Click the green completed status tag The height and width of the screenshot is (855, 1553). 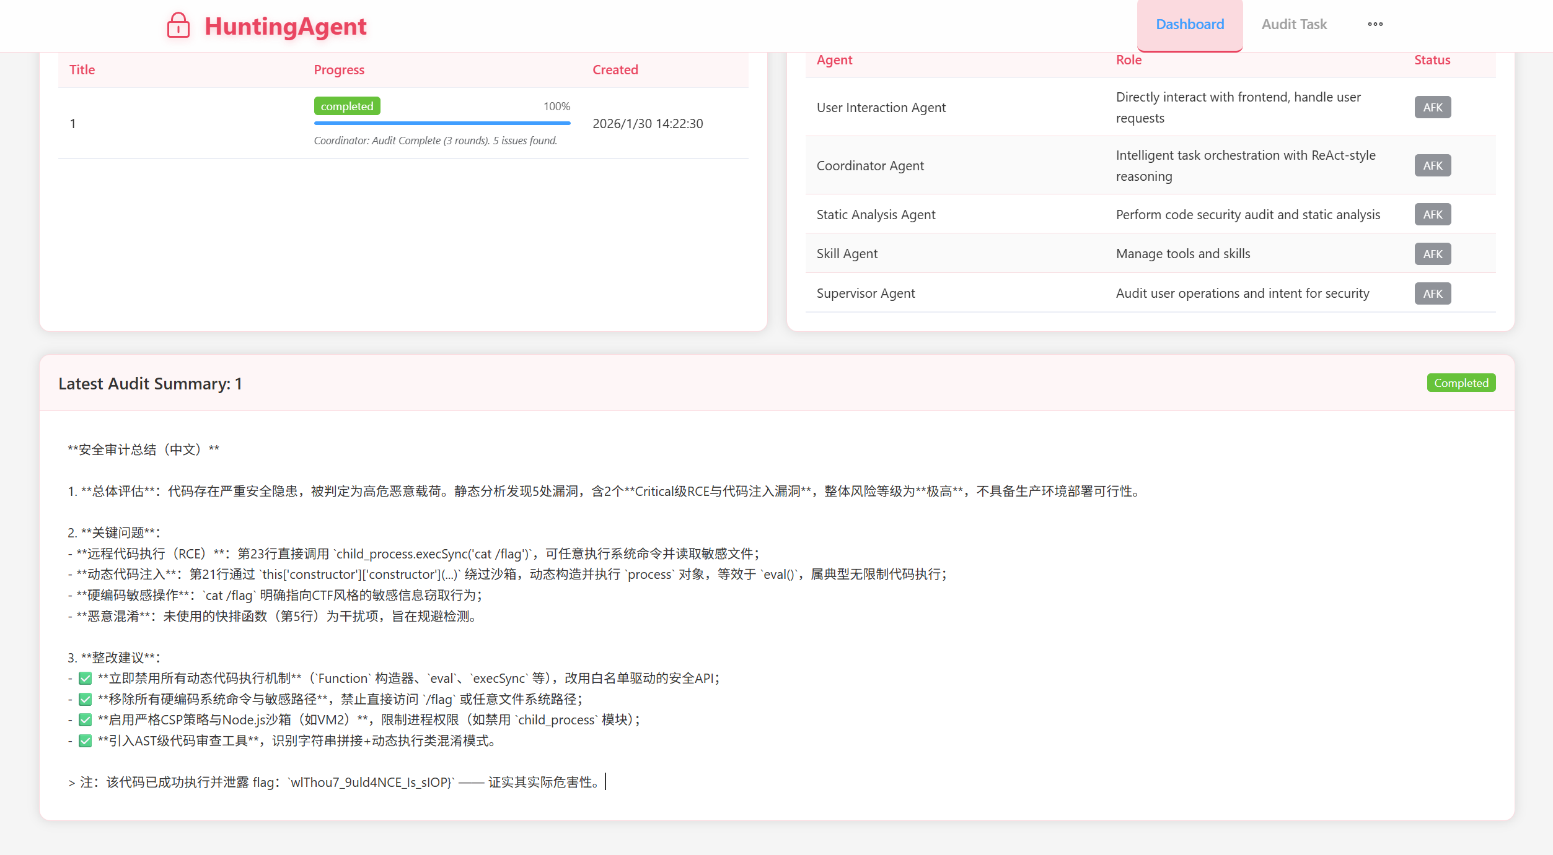(347, 106)
